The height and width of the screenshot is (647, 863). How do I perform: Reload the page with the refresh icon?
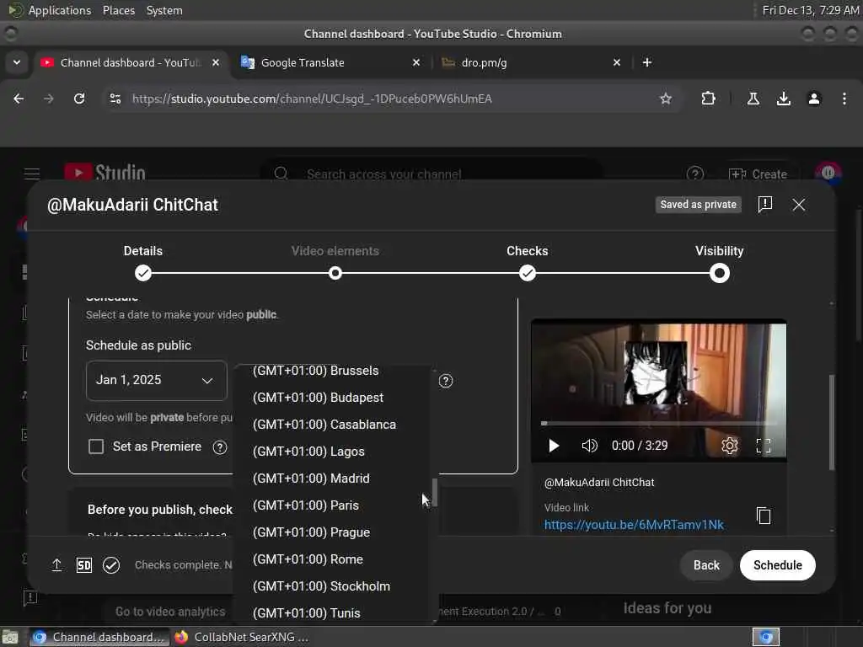coord(79,99)
